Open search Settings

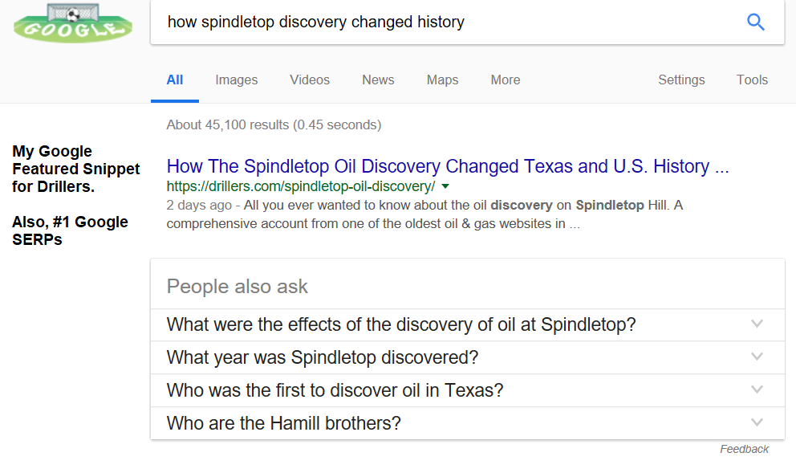681,80
